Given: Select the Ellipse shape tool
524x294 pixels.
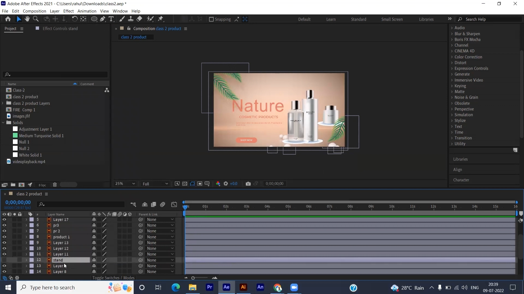Looking at the screenshot, I should [x=94, y=19].
